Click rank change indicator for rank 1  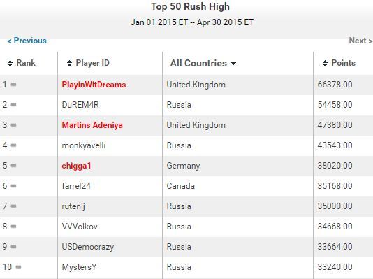[13, 85]
